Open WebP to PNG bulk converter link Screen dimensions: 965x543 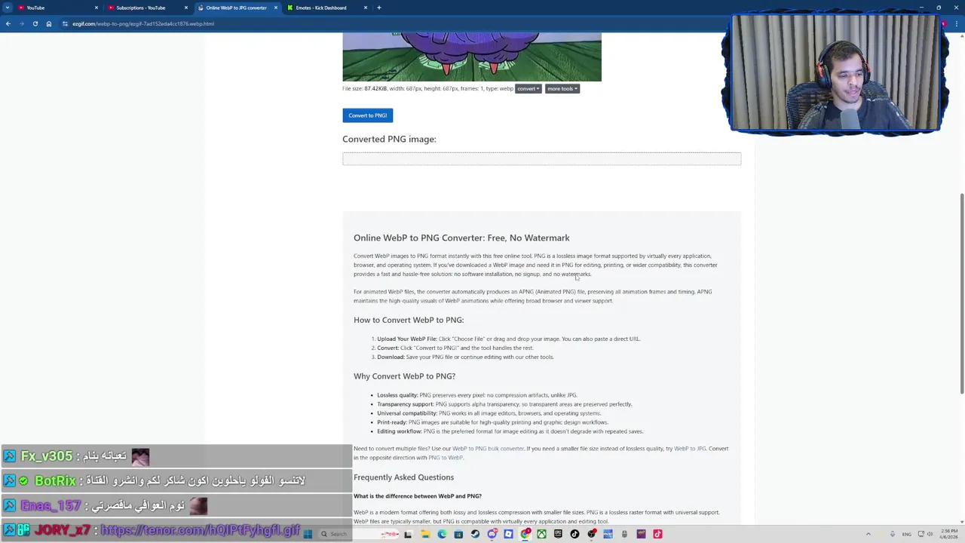click(x=488, y=449)
